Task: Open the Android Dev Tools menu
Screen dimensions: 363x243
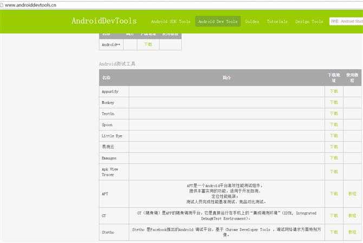Action: [218, 22]
